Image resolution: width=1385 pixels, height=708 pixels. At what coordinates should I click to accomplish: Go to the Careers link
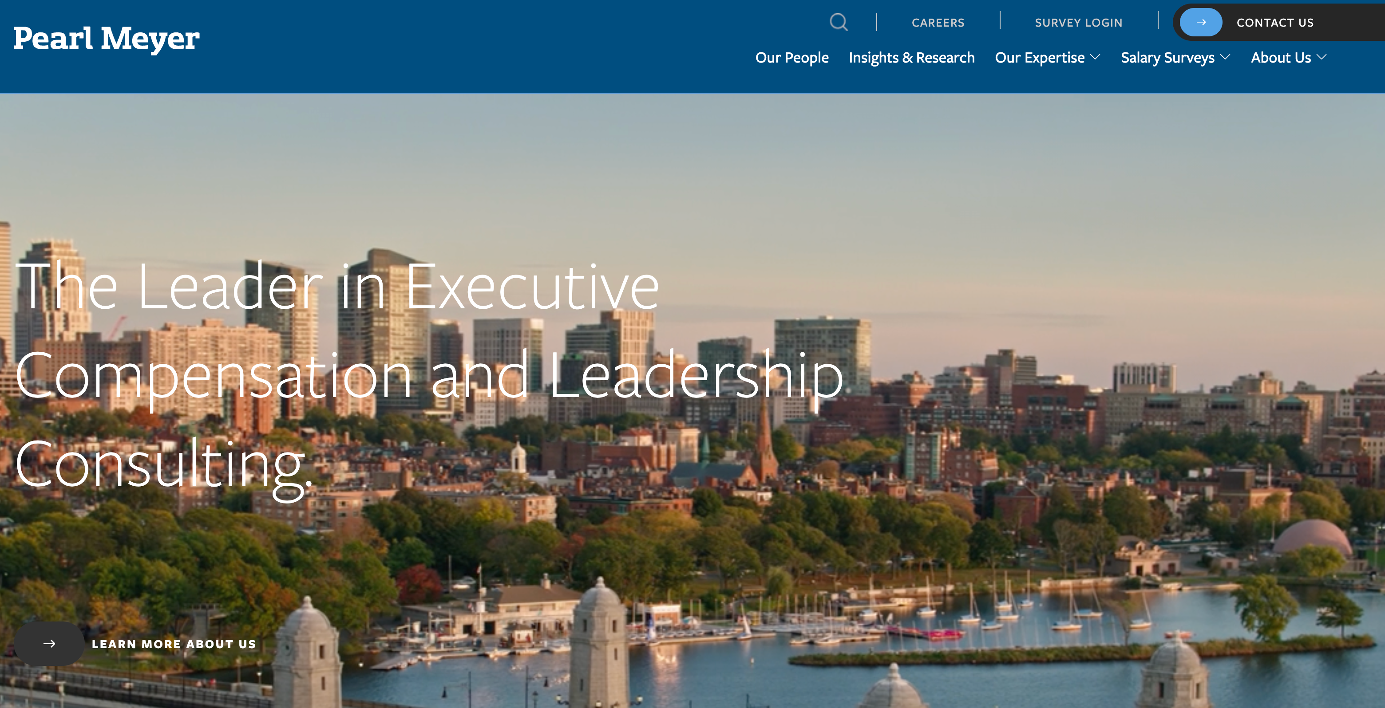coord(938,23)
